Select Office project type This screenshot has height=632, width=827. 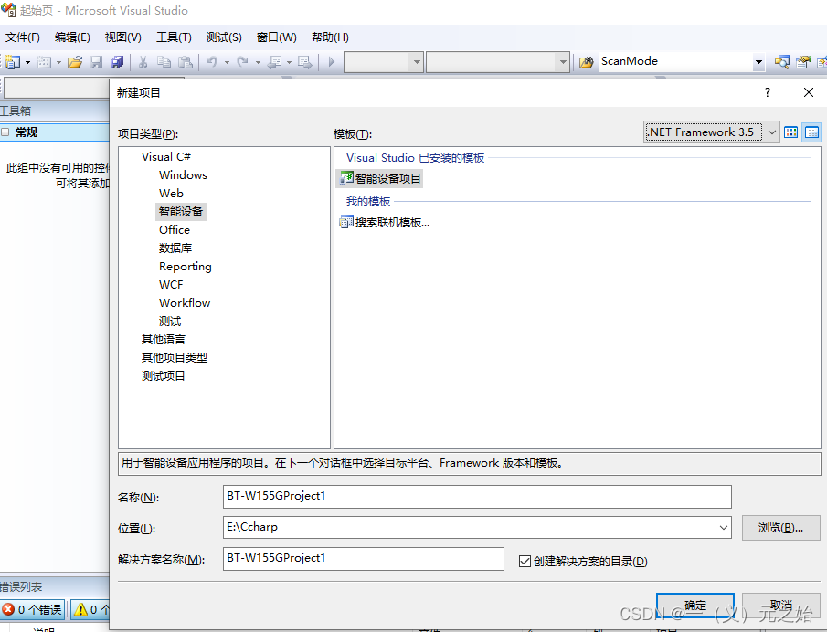point(175,230)
